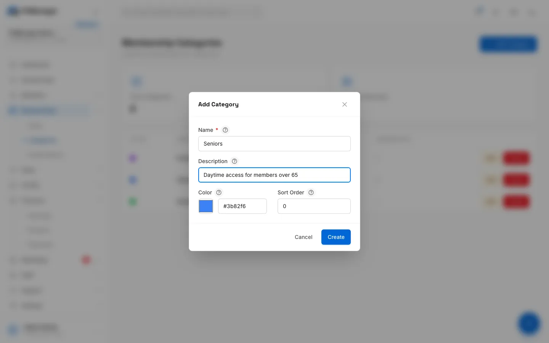
Task: Click the Name input containing Seniors
Action: coord(274,144)
